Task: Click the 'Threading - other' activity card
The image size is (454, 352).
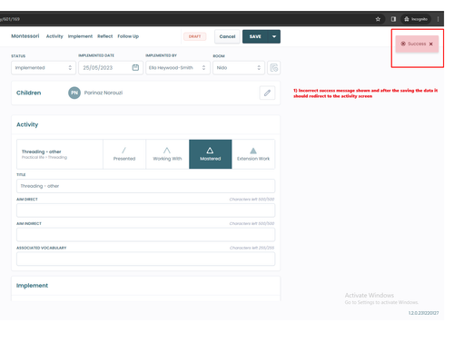Action: pos(60,154)
